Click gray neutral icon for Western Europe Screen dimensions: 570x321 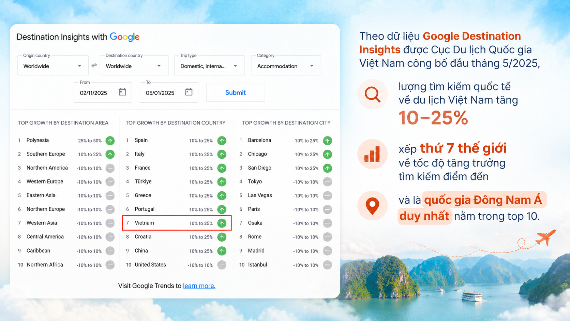110,182
